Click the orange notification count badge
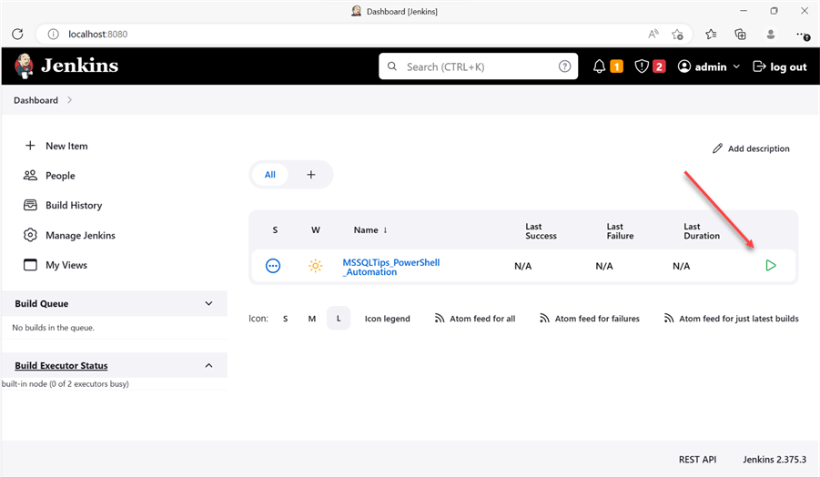The width and height of the screenshot is (820, 478). coord(616,66)
